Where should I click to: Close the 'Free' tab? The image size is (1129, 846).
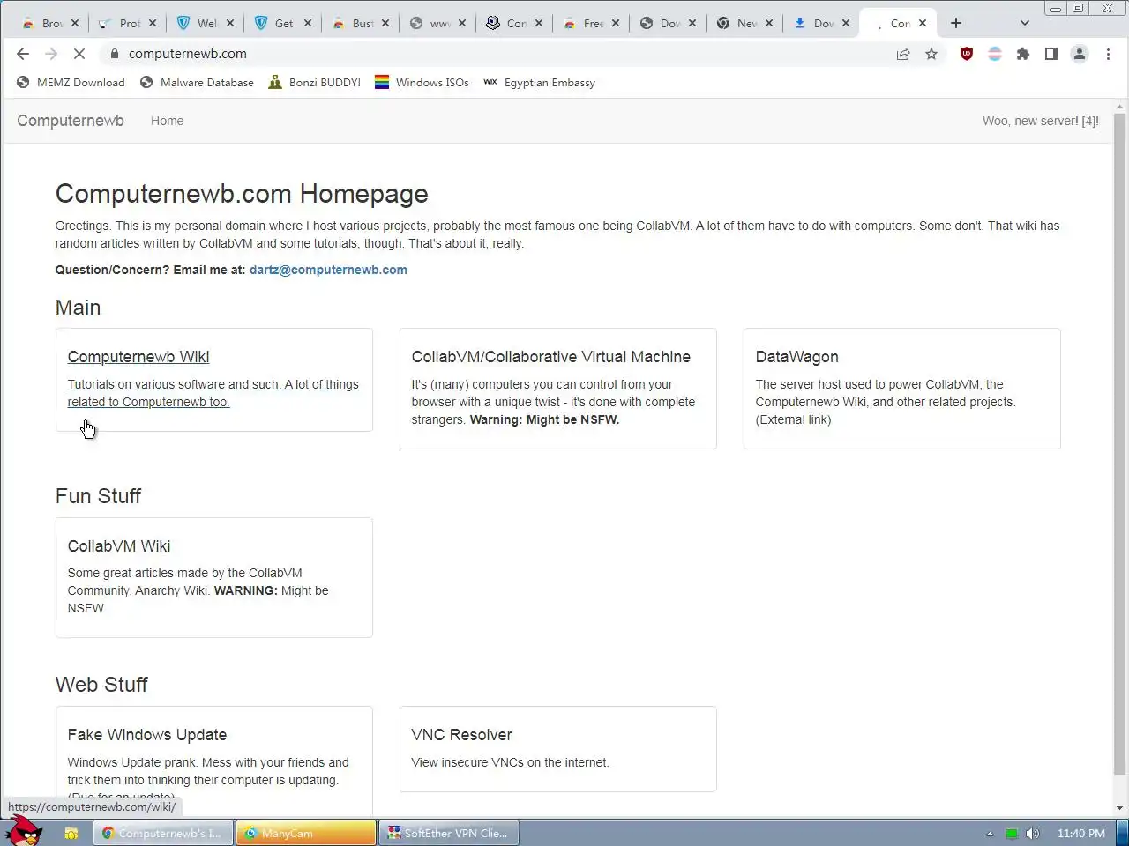coord(616,23)
